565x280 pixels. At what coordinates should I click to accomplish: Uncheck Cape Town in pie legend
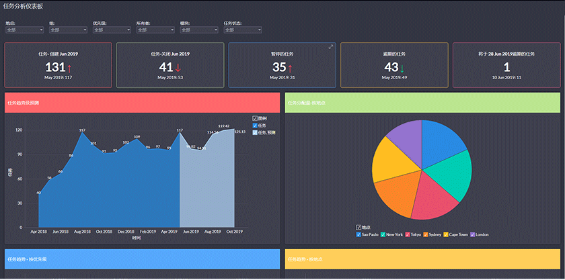(x=446, y=234)
